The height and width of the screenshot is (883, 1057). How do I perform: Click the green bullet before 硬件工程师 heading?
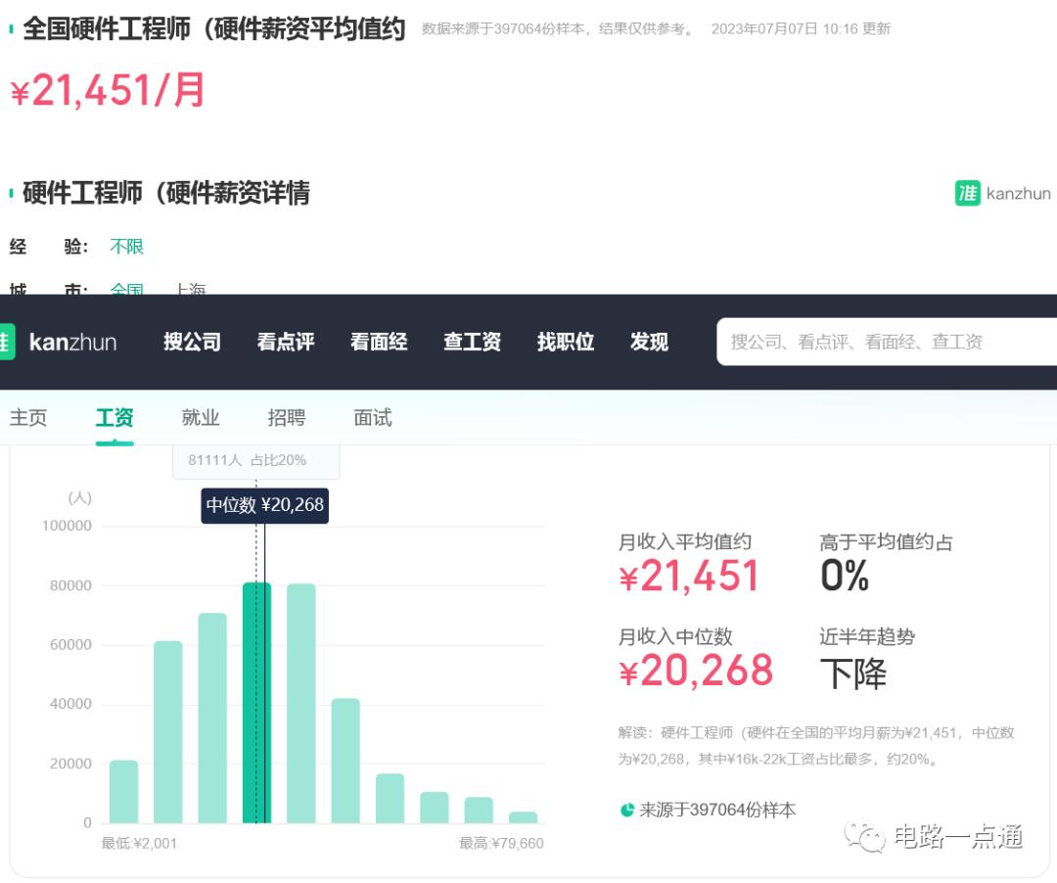tap(12, 192)
